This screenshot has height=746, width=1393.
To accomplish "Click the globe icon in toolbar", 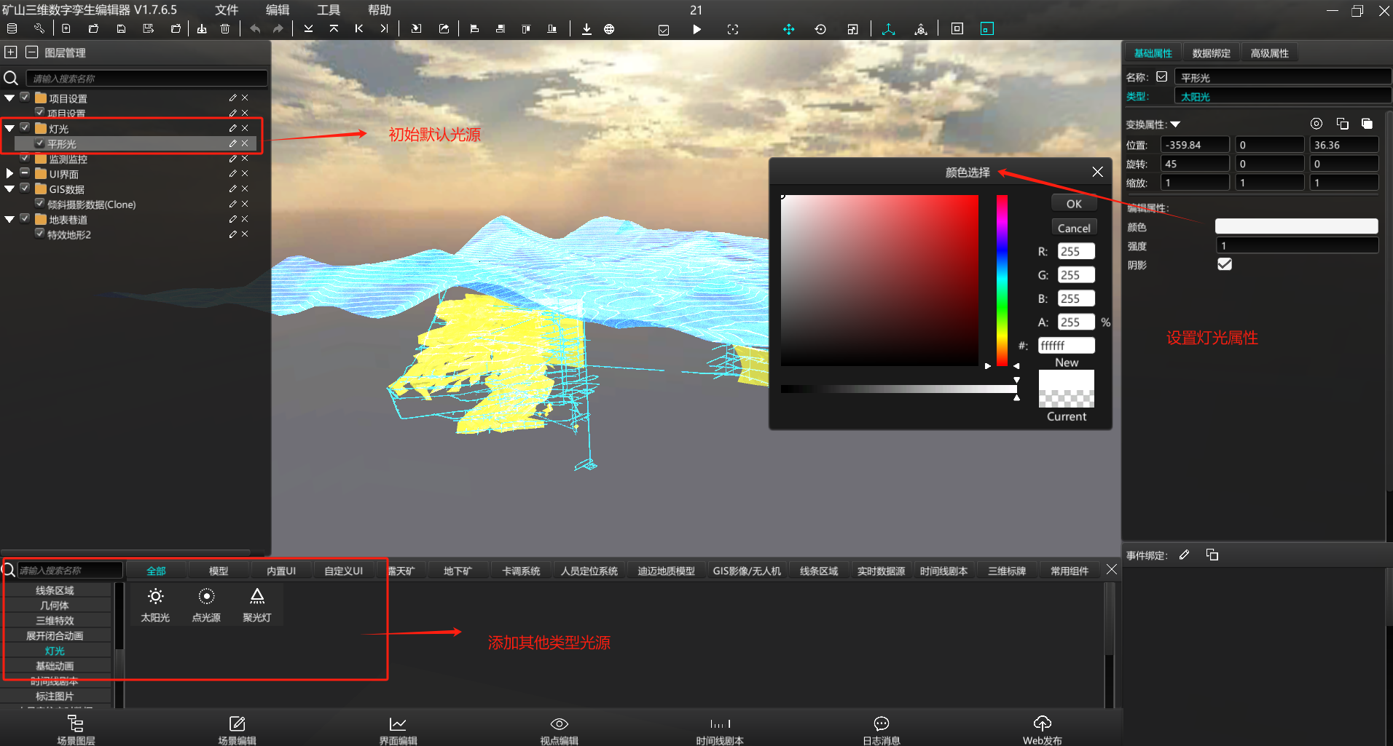I will pos(609,28).
